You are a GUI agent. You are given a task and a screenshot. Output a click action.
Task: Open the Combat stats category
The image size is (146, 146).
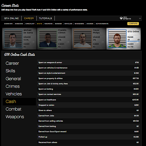14,109
